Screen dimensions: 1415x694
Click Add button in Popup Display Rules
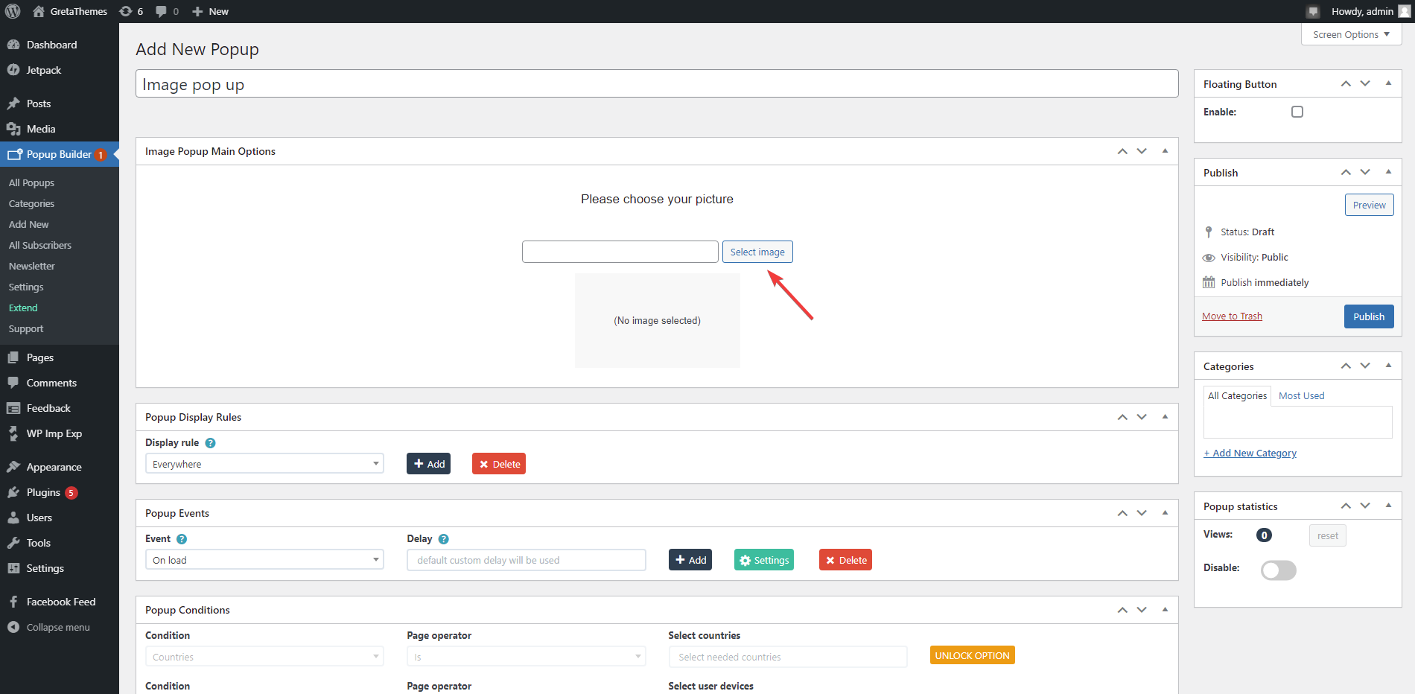428,464
